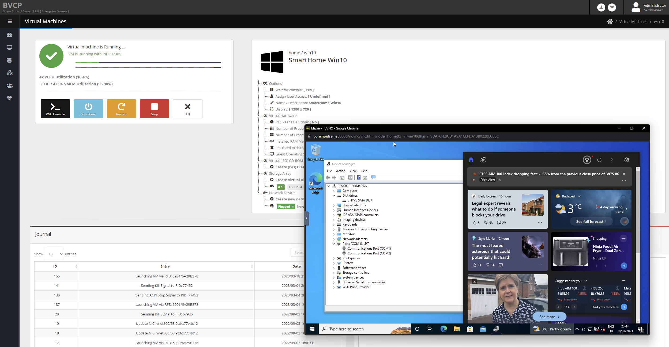
Task: Open Budapest location dropdown in weather
Action: [579, 196]
